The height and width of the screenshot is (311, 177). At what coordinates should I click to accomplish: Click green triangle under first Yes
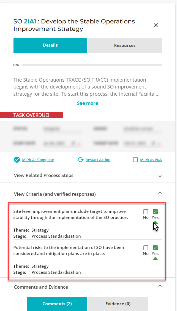(155, 222)
